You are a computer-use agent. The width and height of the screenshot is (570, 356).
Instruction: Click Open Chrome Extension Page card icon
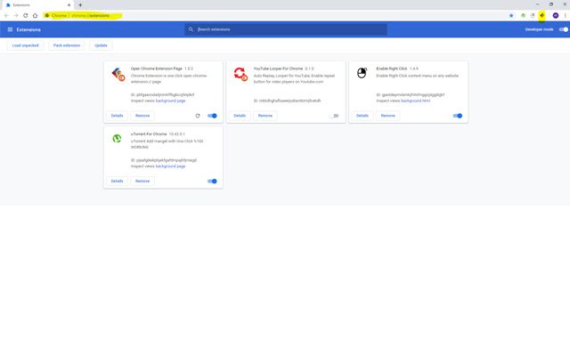coord(118,74)
